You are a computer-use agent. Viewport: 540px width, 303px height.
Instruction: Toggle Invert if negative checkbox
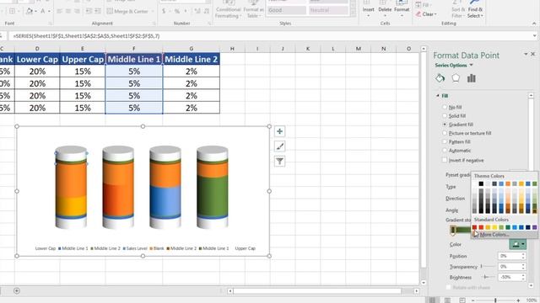tap(445, 160)
